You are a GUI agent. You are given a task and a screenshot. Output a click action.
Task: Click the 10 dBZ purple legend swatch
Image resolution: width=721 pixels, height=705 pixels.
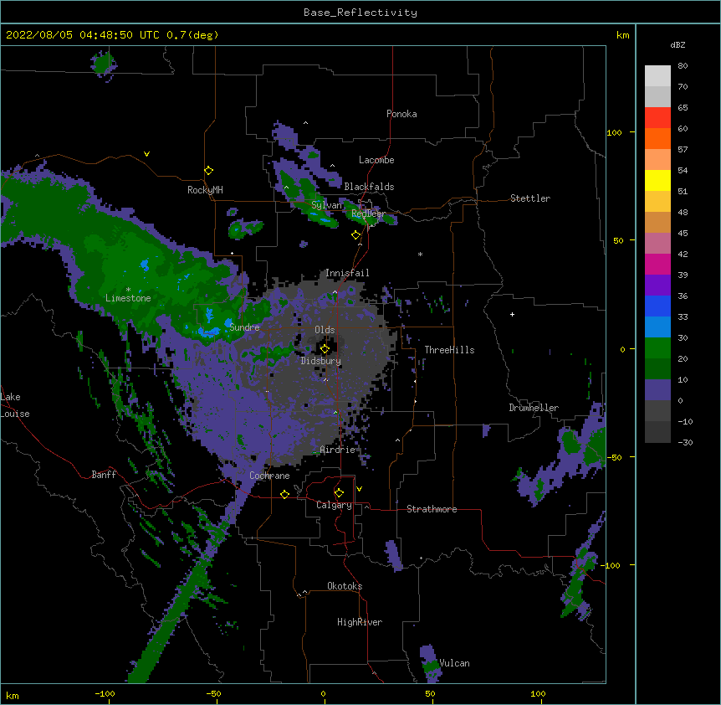click(657, 390)
